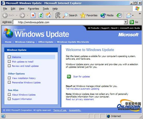
Task: Click the Refresh page icon
Action: point(41,15)
